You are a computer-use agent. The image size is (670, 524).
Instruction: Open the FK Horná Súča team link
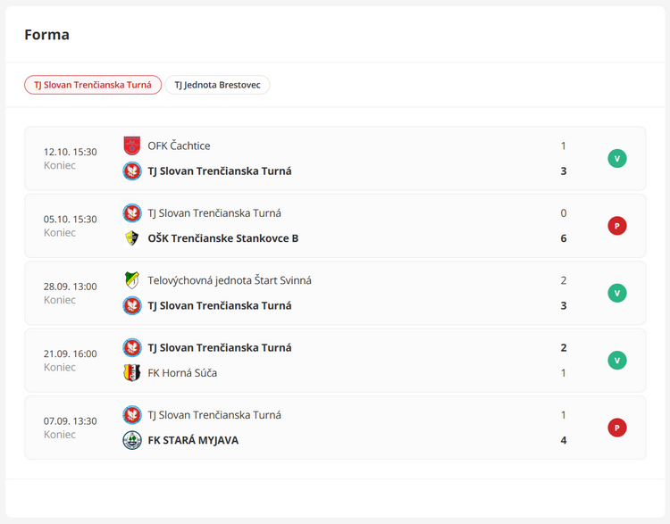pyautogui.click(x=182, y=372)
